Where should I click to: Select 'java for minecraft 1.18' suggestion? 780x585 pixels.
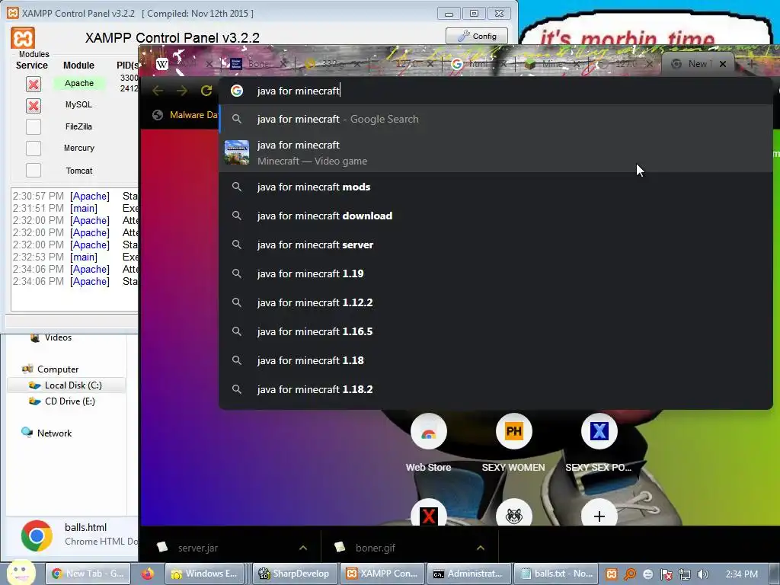point(496,360)
